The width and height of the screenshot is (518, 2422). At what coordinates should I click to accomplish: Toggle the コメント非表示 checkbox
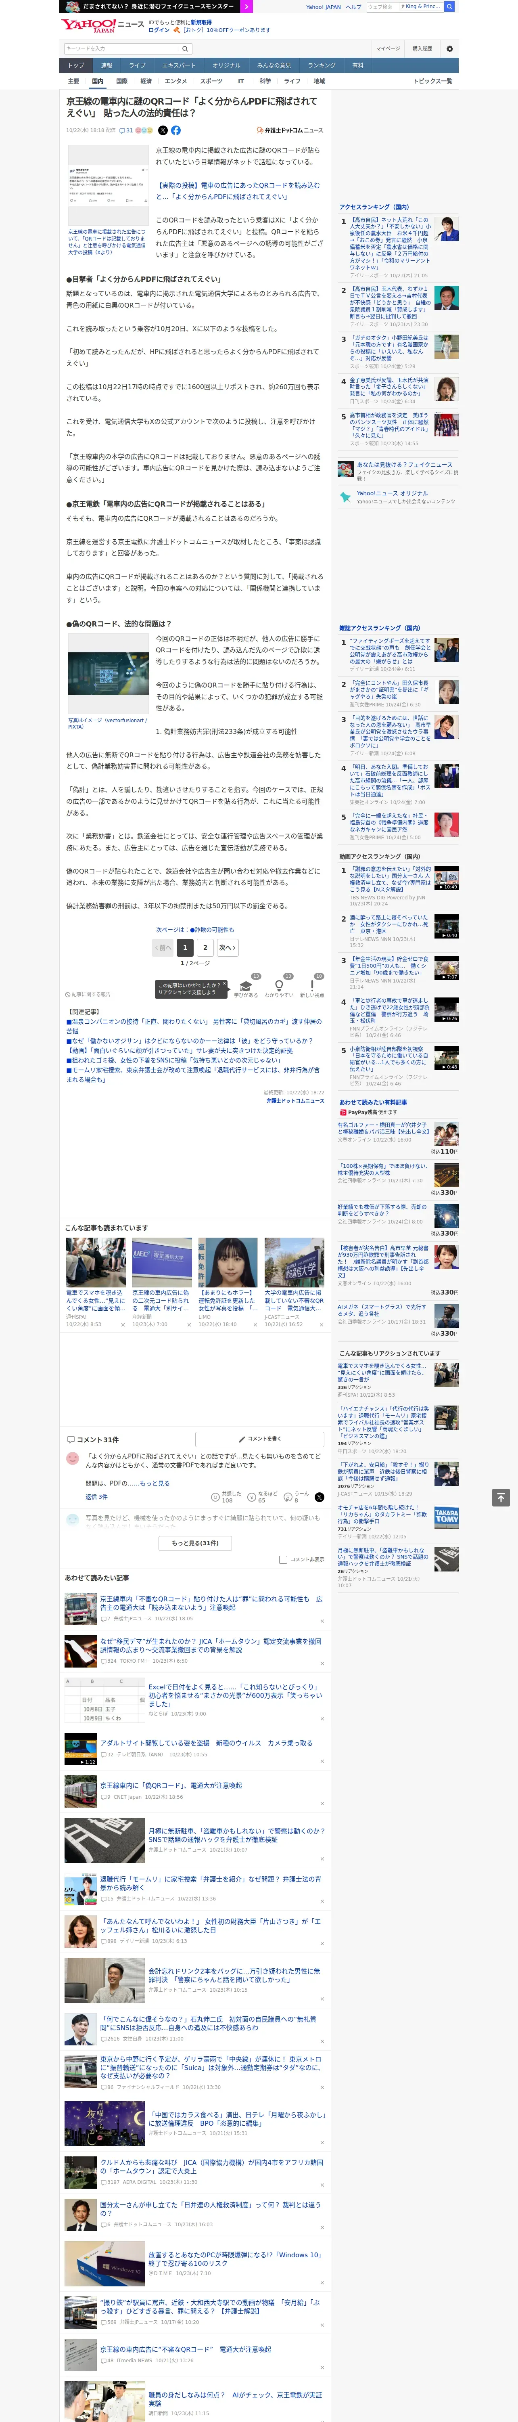point(283,1559)
